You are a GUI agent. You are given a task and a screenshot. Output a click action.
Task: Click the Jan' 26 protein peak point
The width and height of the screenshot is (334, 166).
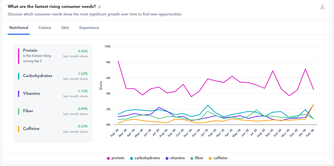pos(305,69)
